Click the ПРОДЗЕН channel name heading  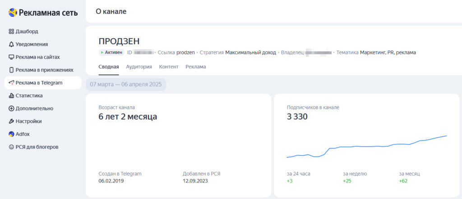point(119,41)
